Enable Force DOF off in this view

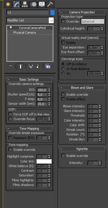10,114
